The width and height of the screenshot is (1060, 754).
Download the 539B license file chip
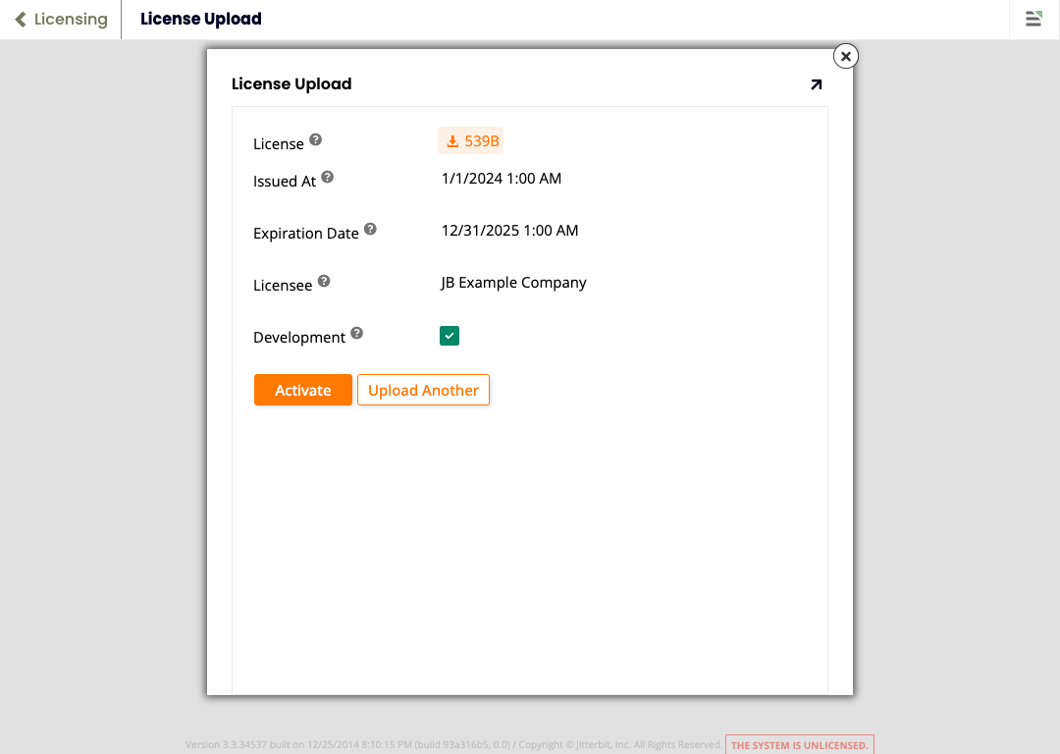470,140
